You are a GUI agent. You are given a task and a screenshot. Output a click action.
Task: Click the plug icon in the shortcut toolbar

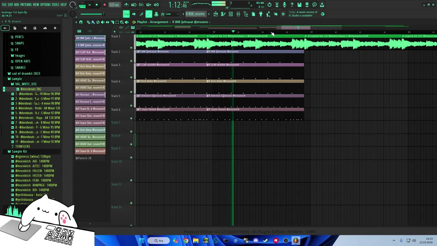261,14
